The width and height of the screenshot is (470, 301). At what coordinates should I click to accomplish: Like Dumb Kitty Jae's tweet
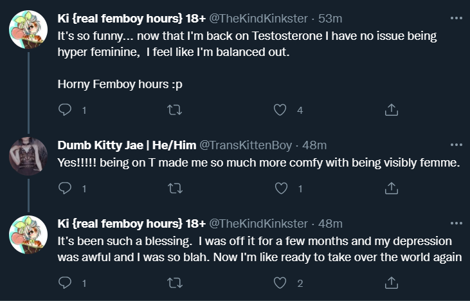tap(281, 188)
